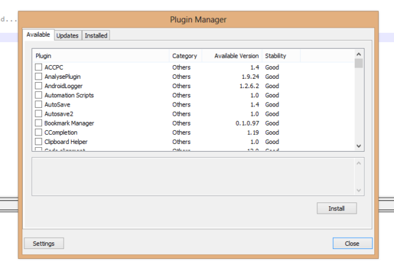
Task: Switch to the Updates tab
Action: click(x=68, y=35)
